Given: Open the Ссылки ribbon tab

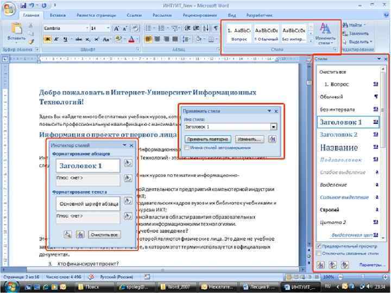Looking at the screenshot, I should coord(134,15).
